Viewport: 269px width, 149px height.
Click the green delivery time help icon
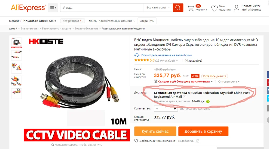[x=208, y=101]
